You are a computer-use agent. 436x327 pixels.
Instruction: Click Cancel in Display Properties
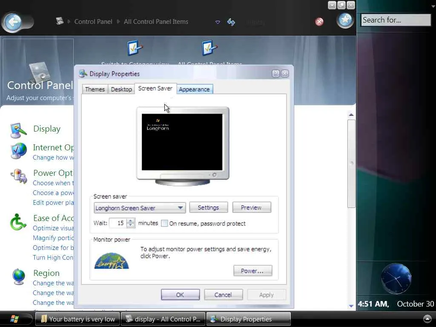point(223,295)
